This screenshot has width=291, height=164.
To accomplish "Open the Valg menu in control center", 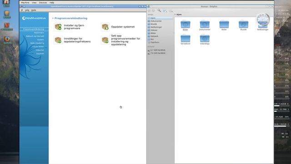I will coord(27,10).
